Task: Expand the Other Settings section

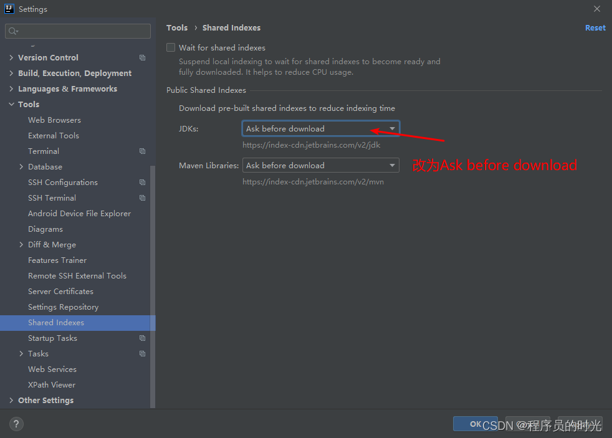Action: pos(11,400)
